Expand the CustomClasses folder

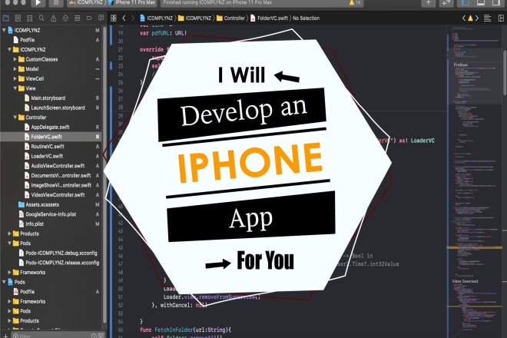click(15, 59)
